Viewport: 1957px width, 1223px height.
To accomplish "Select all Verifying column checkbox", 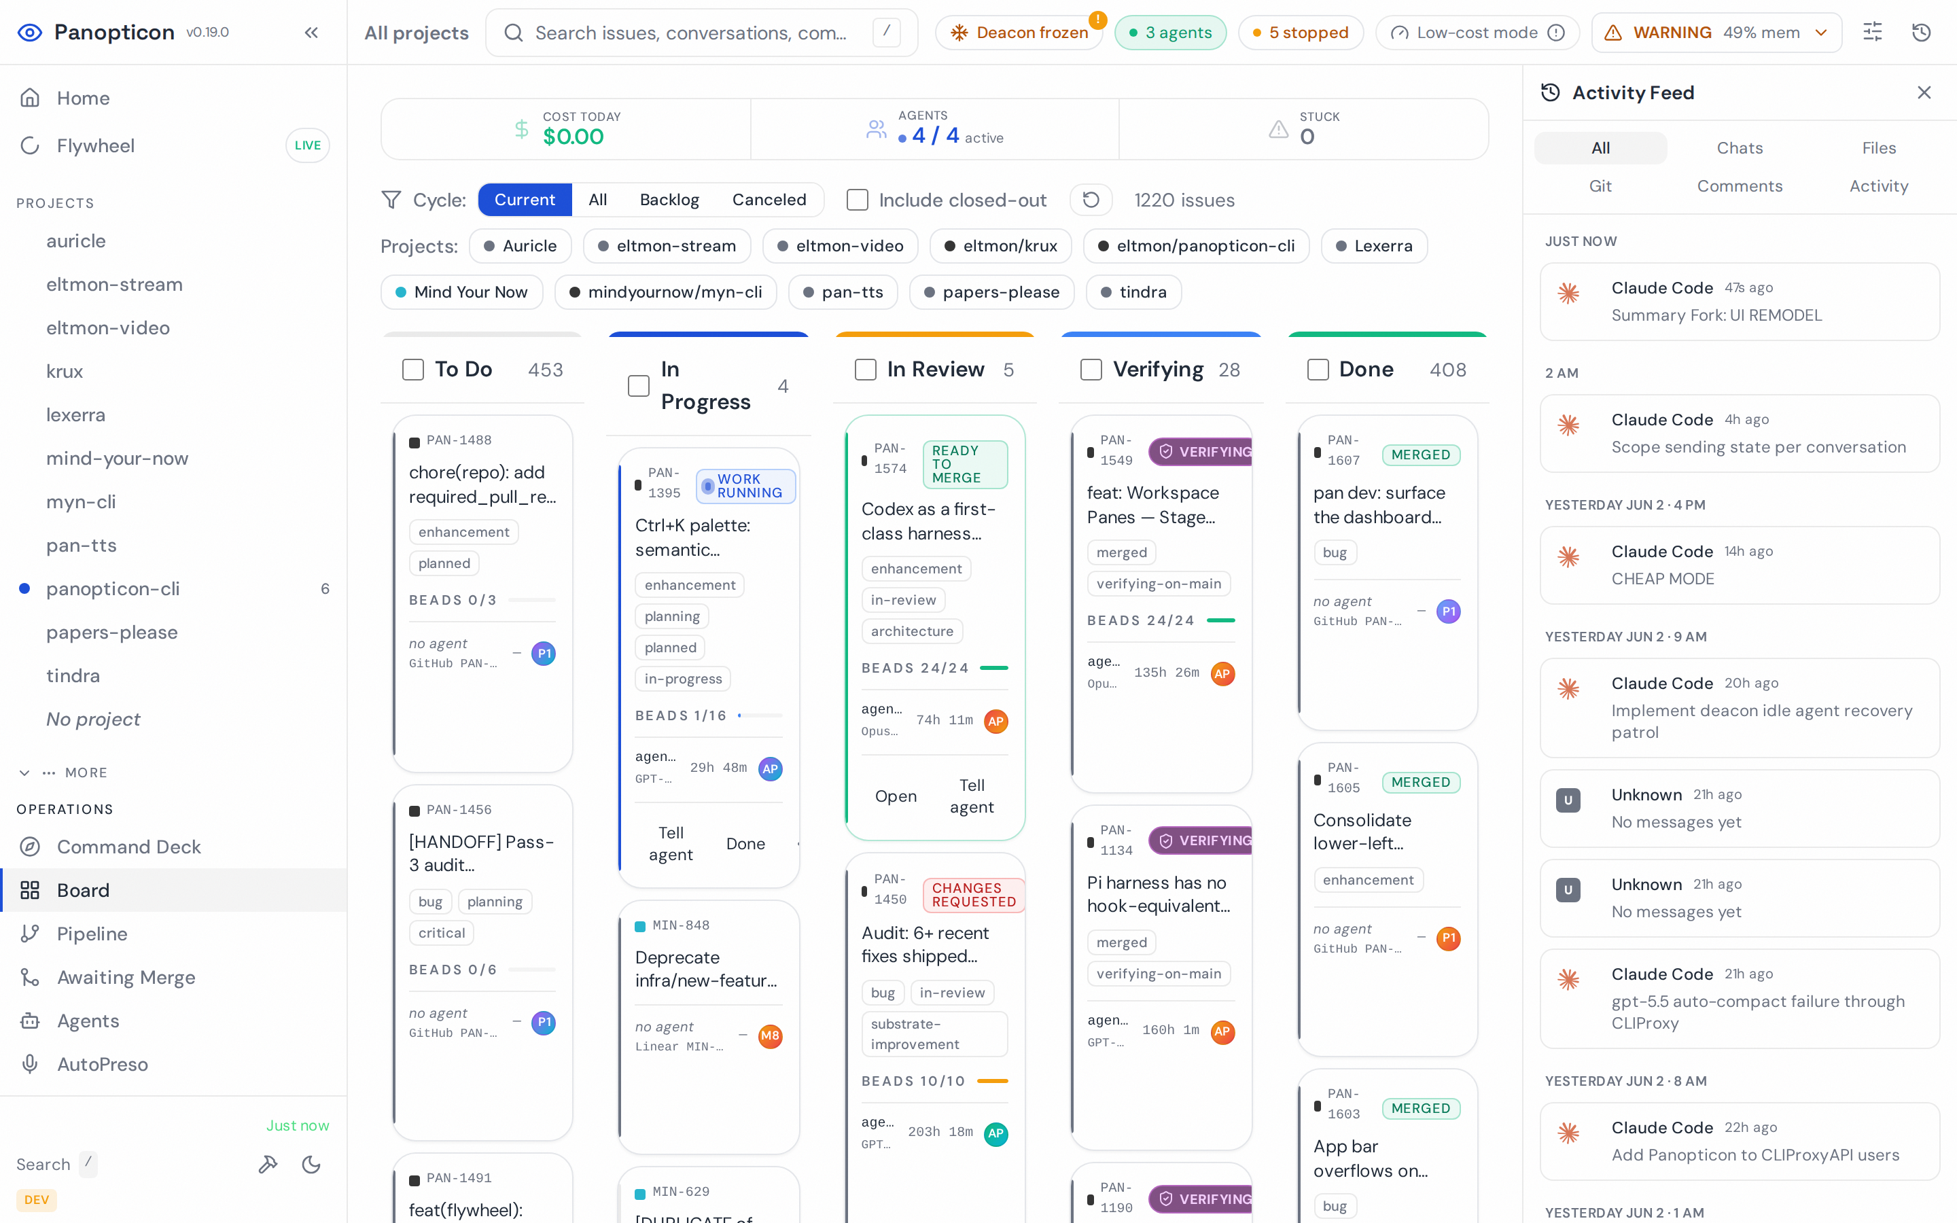I will [1091, 370].
